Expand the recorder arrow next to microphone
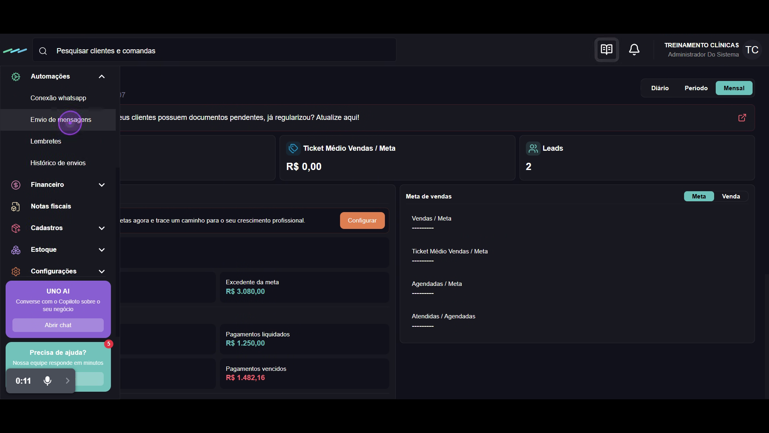 pyautogui.click(x=68, y=381)
